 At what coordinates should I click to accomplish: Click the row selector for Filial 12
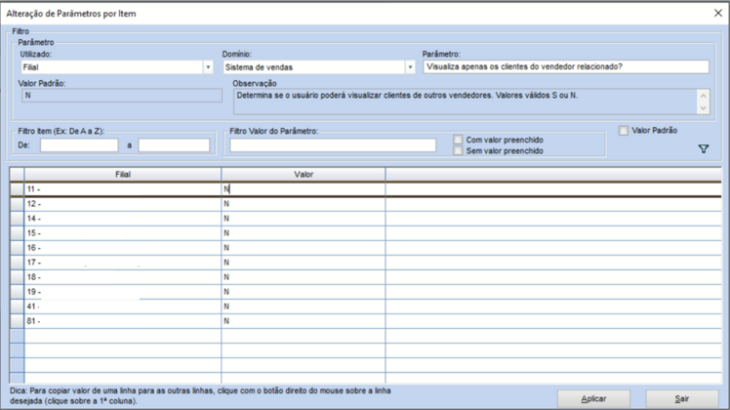(x=17, y=204)
